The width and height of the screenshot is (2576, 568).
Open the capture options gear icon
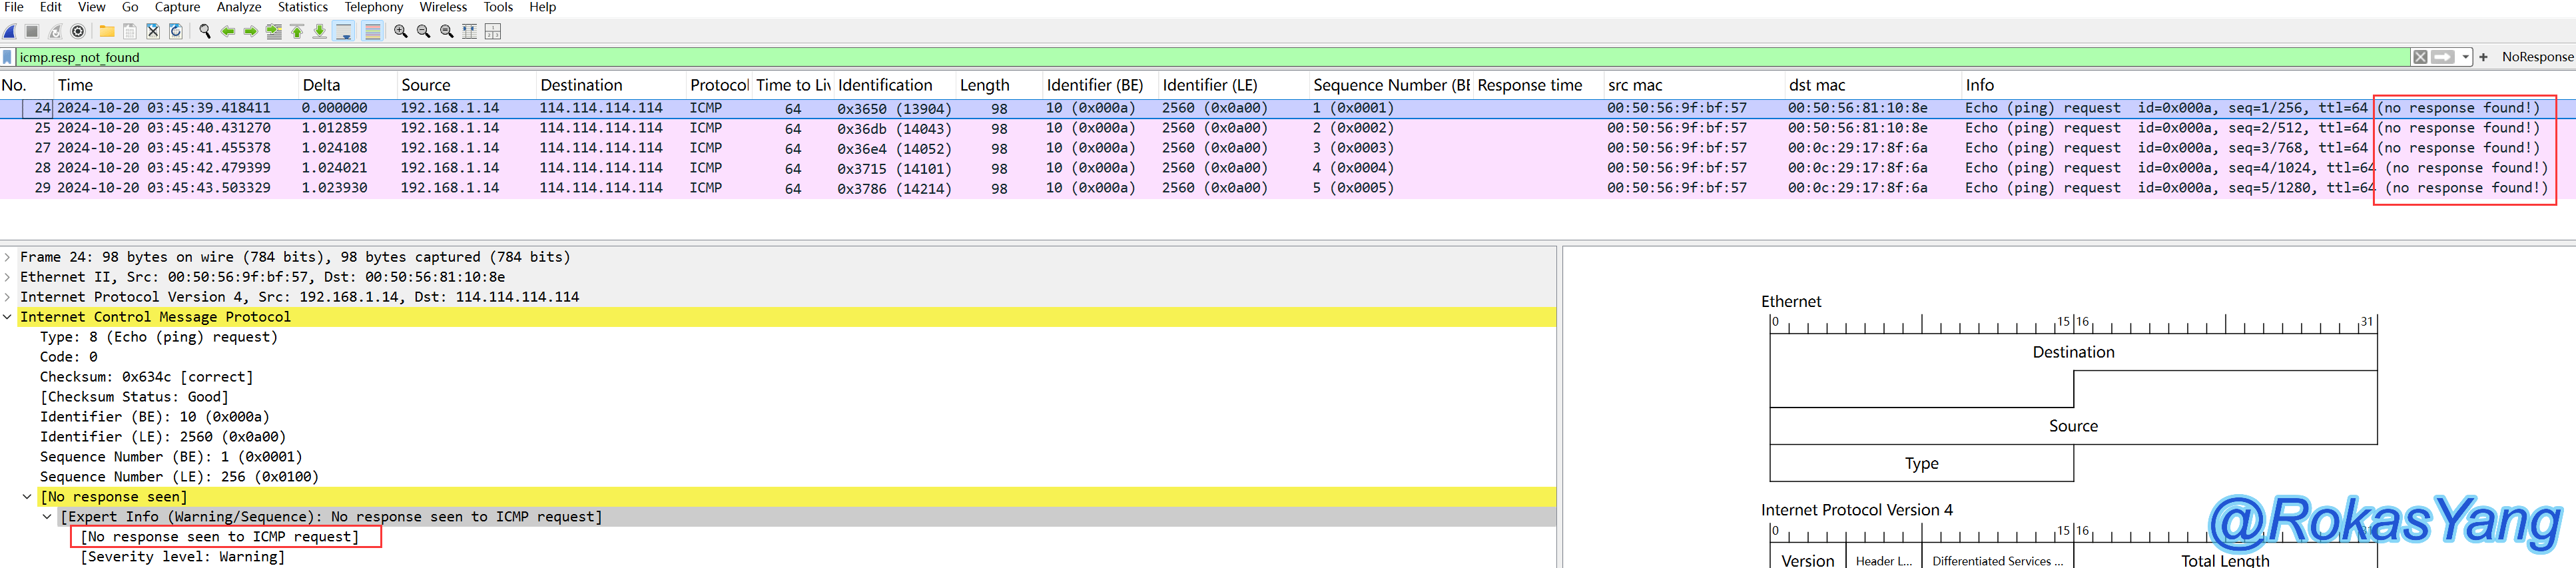point(78,31)
